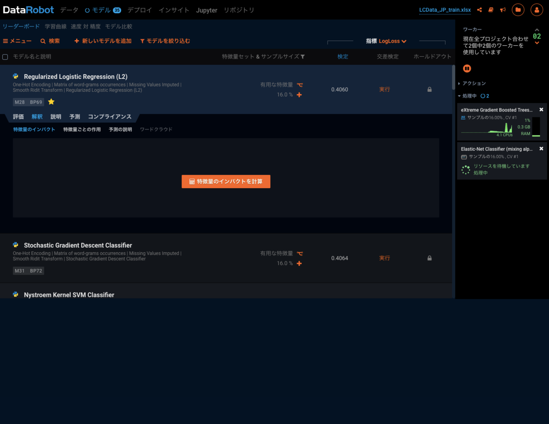Click the 特徴量のインパクトを計算 button

[x=226, y=181]
